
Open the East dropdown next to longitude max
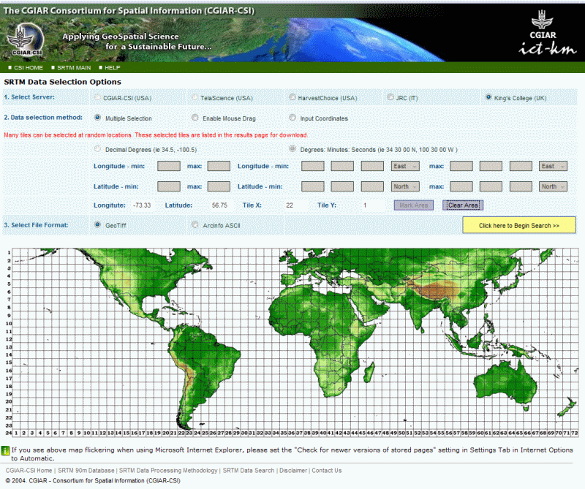[x=552, y=166]
